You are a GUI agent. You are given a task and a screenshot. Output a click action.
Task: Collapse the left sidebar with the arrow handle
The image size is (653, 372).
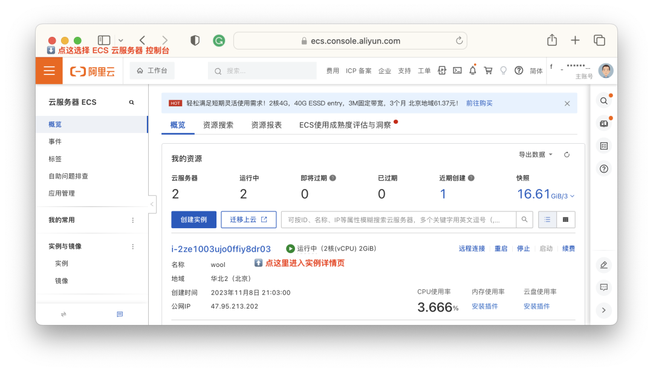(152, 204)
